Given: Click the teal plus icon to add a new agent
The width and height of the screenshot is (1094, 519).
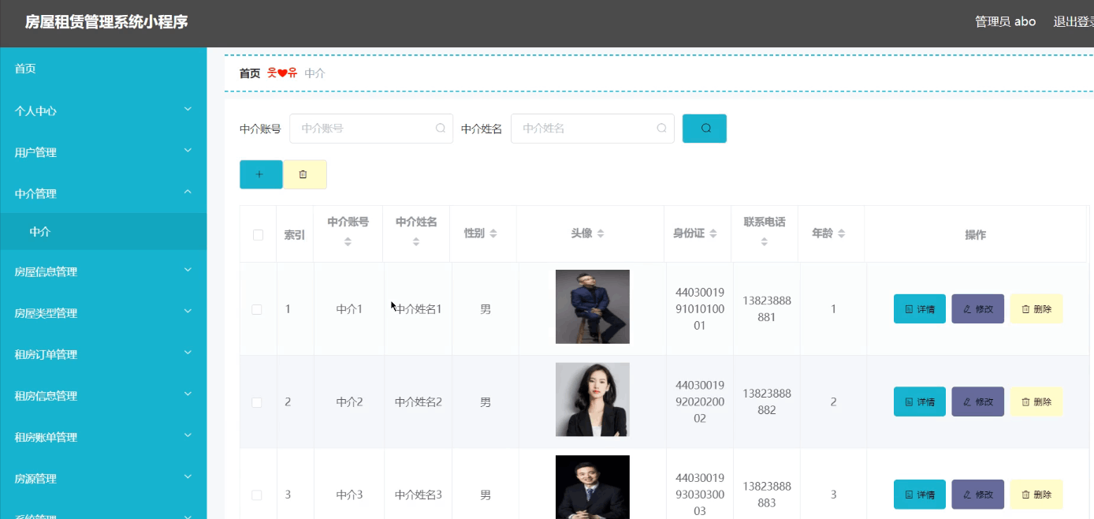Looking at the screenshot, I should pyautogui.click(x=261, y=174).
